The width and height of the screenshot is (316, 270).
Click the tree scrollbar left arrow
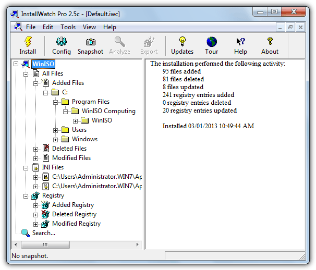click(16, 244)
